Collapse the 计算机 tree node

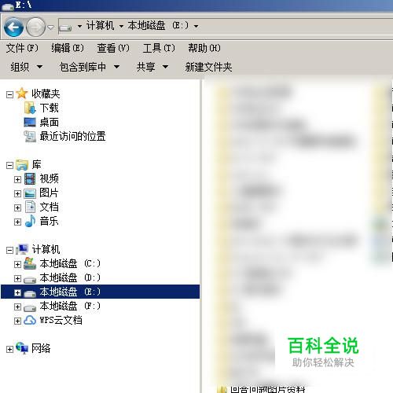pos(9,250)
